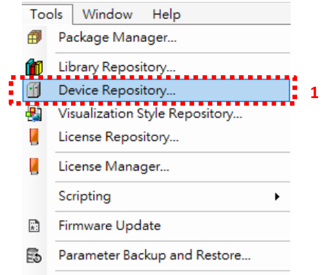Click the Library Repository books icon
Viewport: 323px width, 275px height.
click(34, 67)
